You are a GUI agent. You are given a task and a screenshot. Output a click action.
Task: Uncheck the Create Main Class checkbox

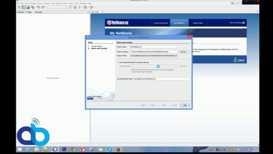pos(119,79)
